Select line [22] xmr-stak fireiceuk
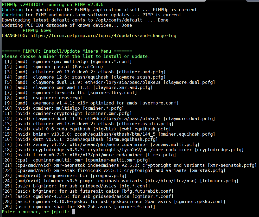Screen dimensions: 259x217 pyautogui.click(x=114, y=170)
